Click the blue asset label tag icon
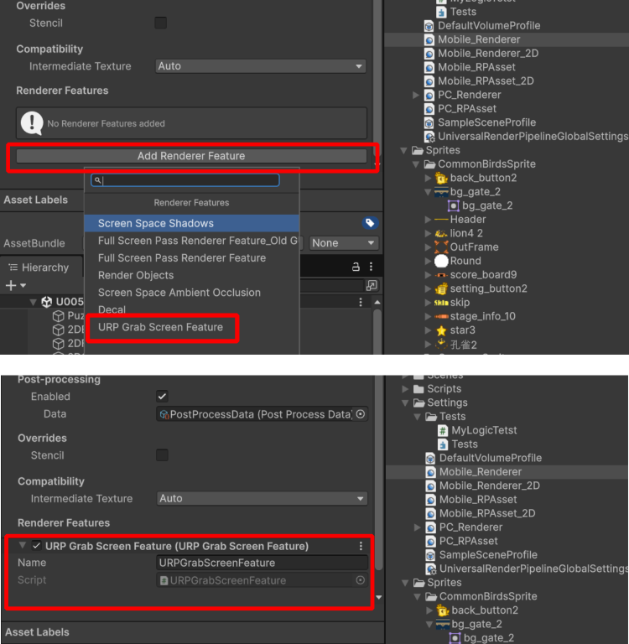 point(369,223)
